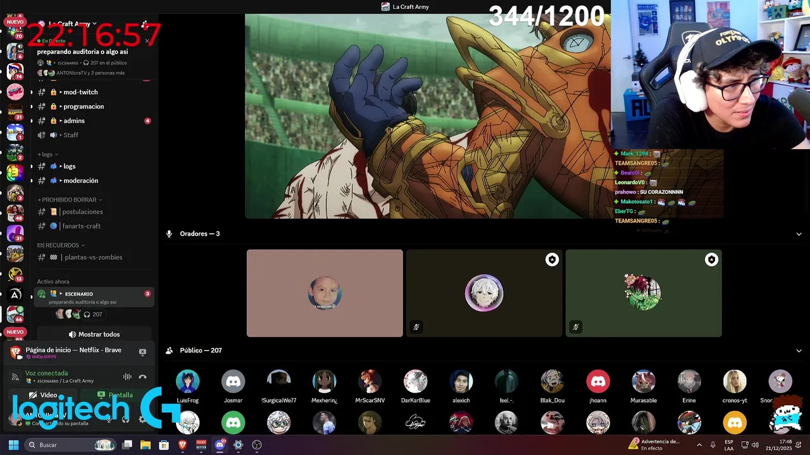Click moderator star badge on middle speaker tile
This screenshot has width=810, height=455.
point(552,260)
